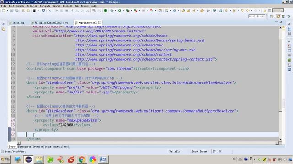Image resolution: width=293 pixels, height=164 pixels.
Task: Maximize the editor area icon
Action: [x=281, y=22]
